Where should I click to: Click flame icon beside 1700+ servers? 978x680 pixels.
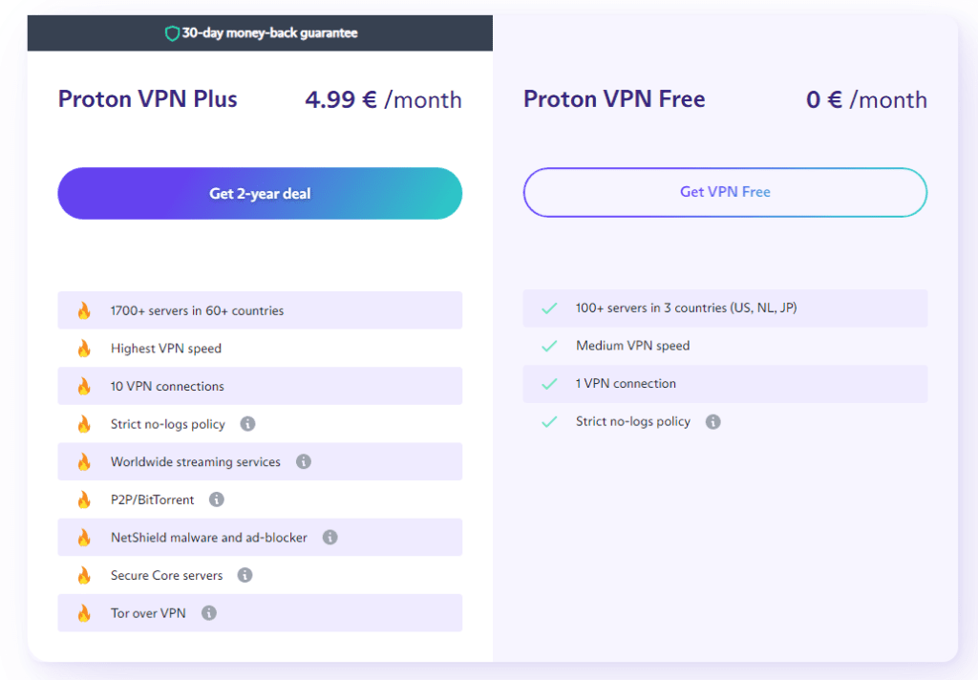pos(84,310)
